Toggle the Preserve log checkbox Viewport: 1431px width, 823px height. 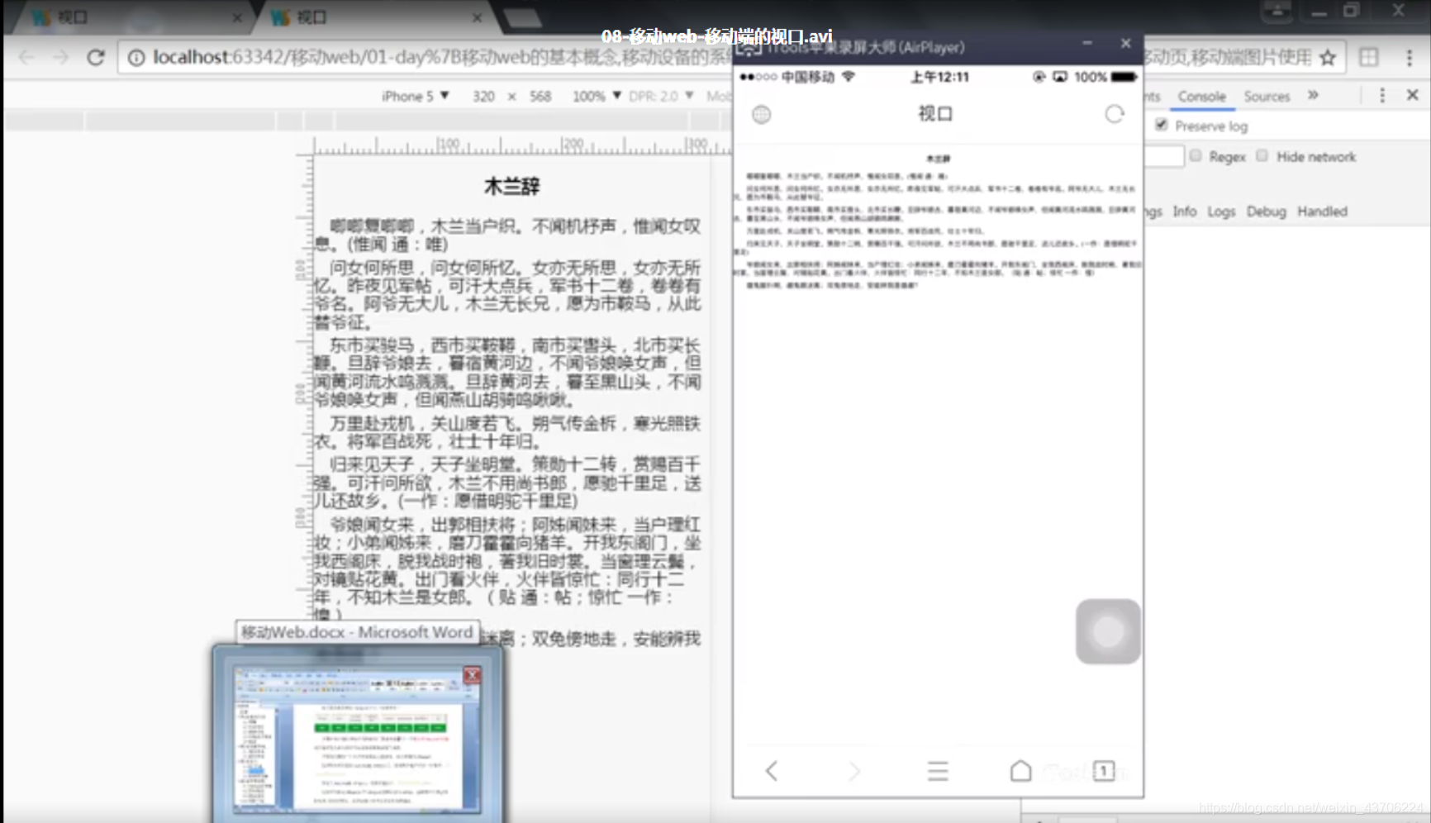tap(1162, 126)
